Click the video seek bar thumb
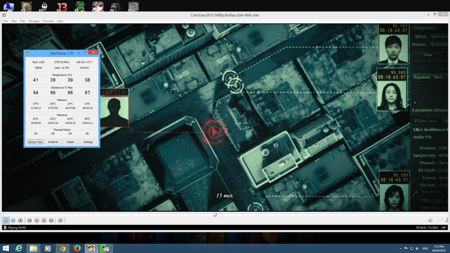Image resolution: width=450 pixels, height=253 pixels. point(214,214)
